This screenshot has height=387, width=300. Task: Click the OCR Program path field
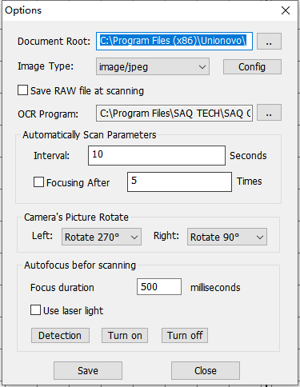point(174,114)
